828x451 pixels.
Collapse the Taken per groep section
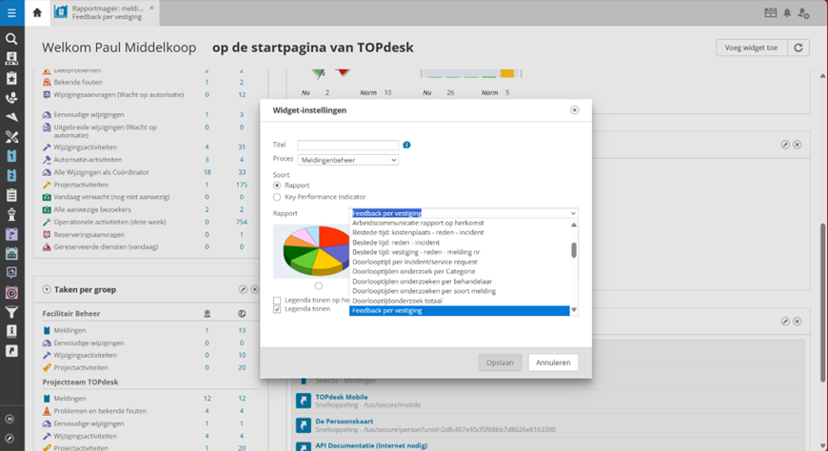pos(47,289)
